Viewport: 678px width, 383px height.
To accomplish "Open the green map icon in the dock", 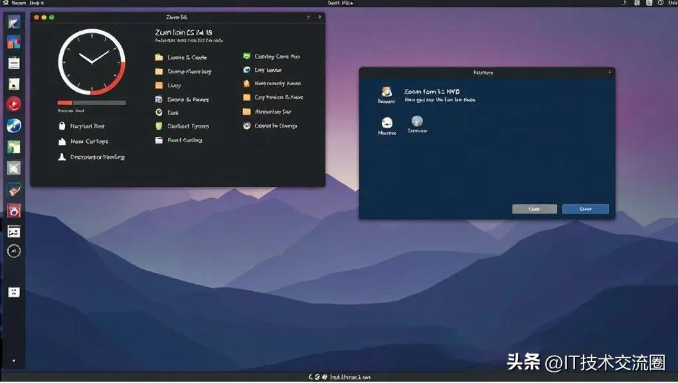I will coord(14,147).
